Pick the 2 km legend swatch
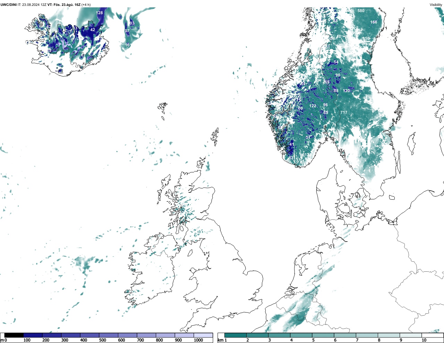 pyautogui.click(x=257, y=335)
